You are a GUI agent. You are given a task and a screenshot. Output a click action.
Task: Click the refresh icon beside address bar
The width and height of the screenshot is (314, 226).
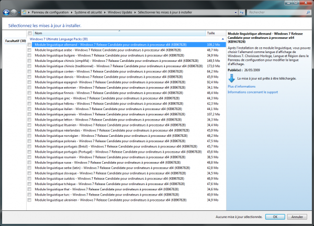[242, 13]
